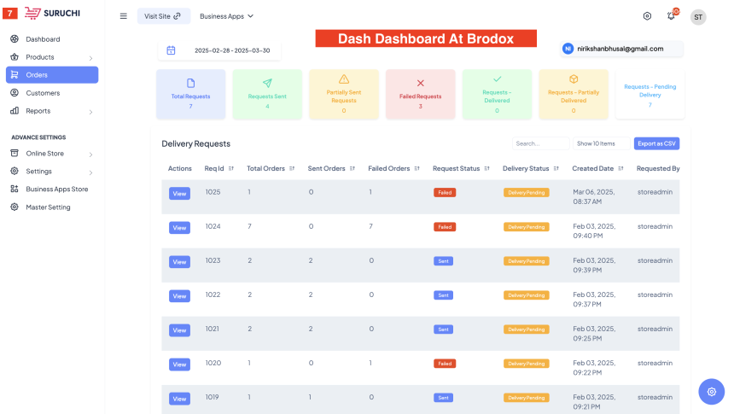Image resolution: width=734 pixels, height=414 pixels.
Task: Expand the Reports sidebar submenu
Action: [90, 112]
